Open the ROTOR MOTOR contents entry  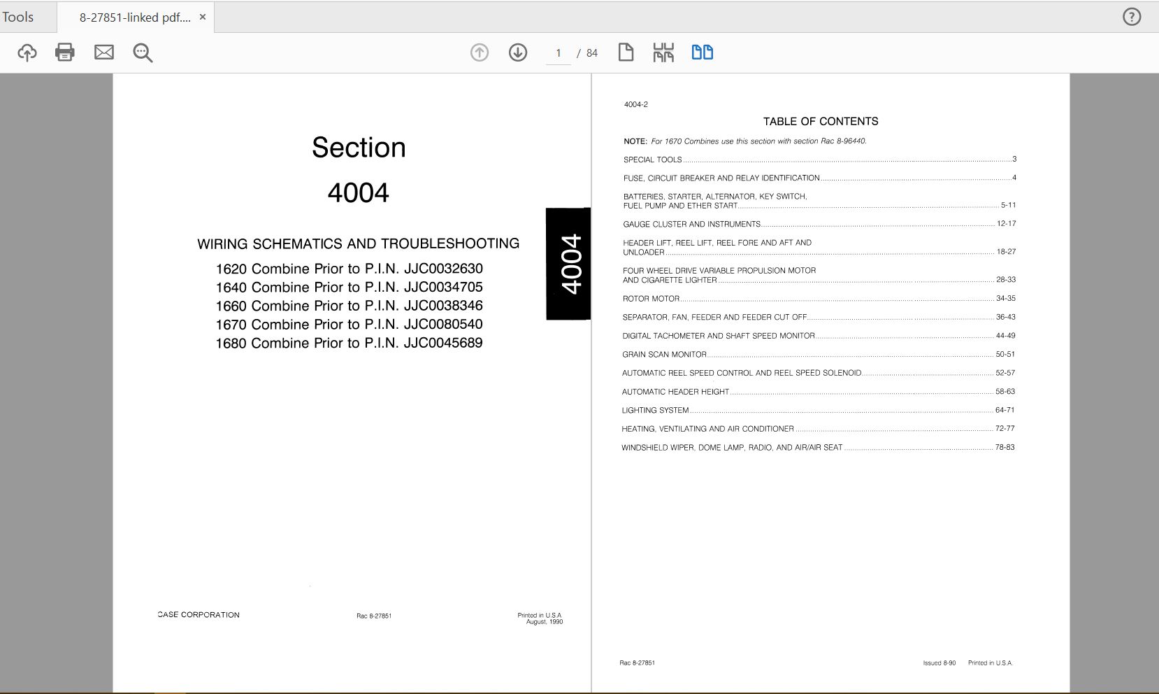click(820, 298)
